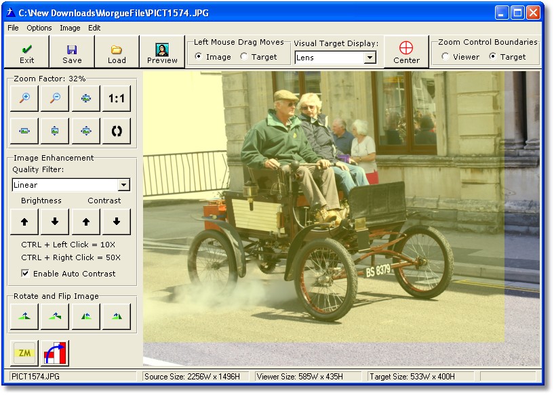Click the red bars with blue arrow button
The width and height of the screenshot is (554, 395).
pos(55,353)
